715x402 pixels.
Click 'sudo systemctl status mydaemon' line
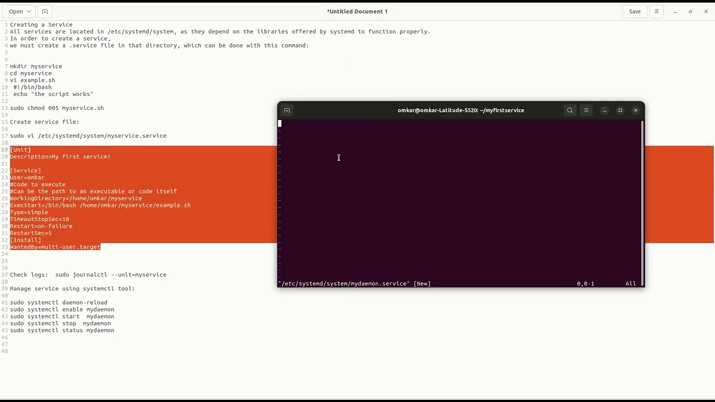pyautogui.click(x=61, y=331)
